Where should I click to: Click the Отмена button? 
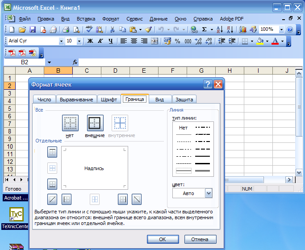coord(200,239)
